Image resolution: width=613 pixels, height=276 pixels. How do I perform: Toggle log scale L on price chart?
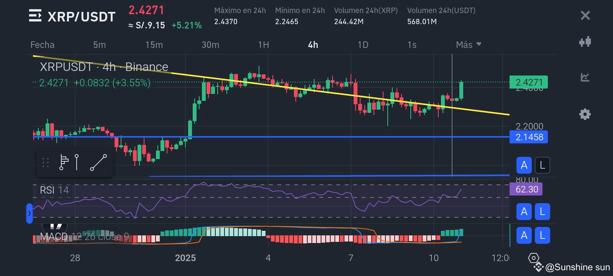542,165
